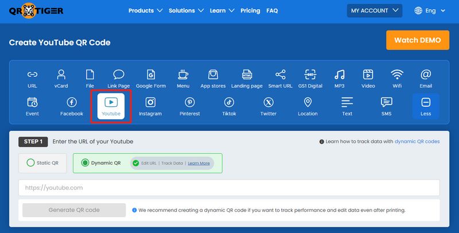Select the Google Form QR type
459x233 pixels.
[x=151, y=79]
